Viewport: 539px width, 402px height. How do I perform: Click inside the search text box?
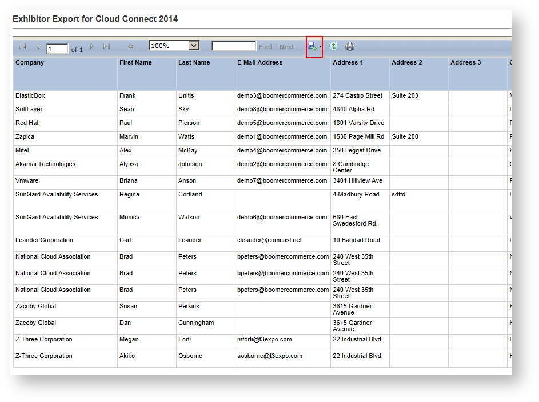tap(234, 45)
